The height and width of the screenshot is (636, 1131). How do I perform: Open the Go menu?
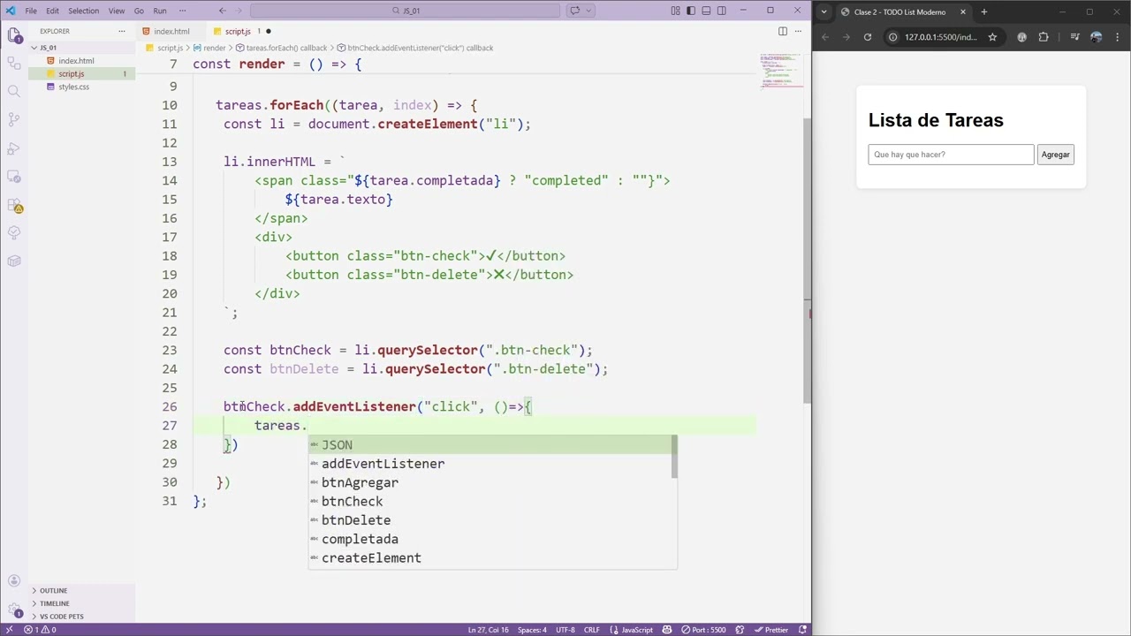139,11
